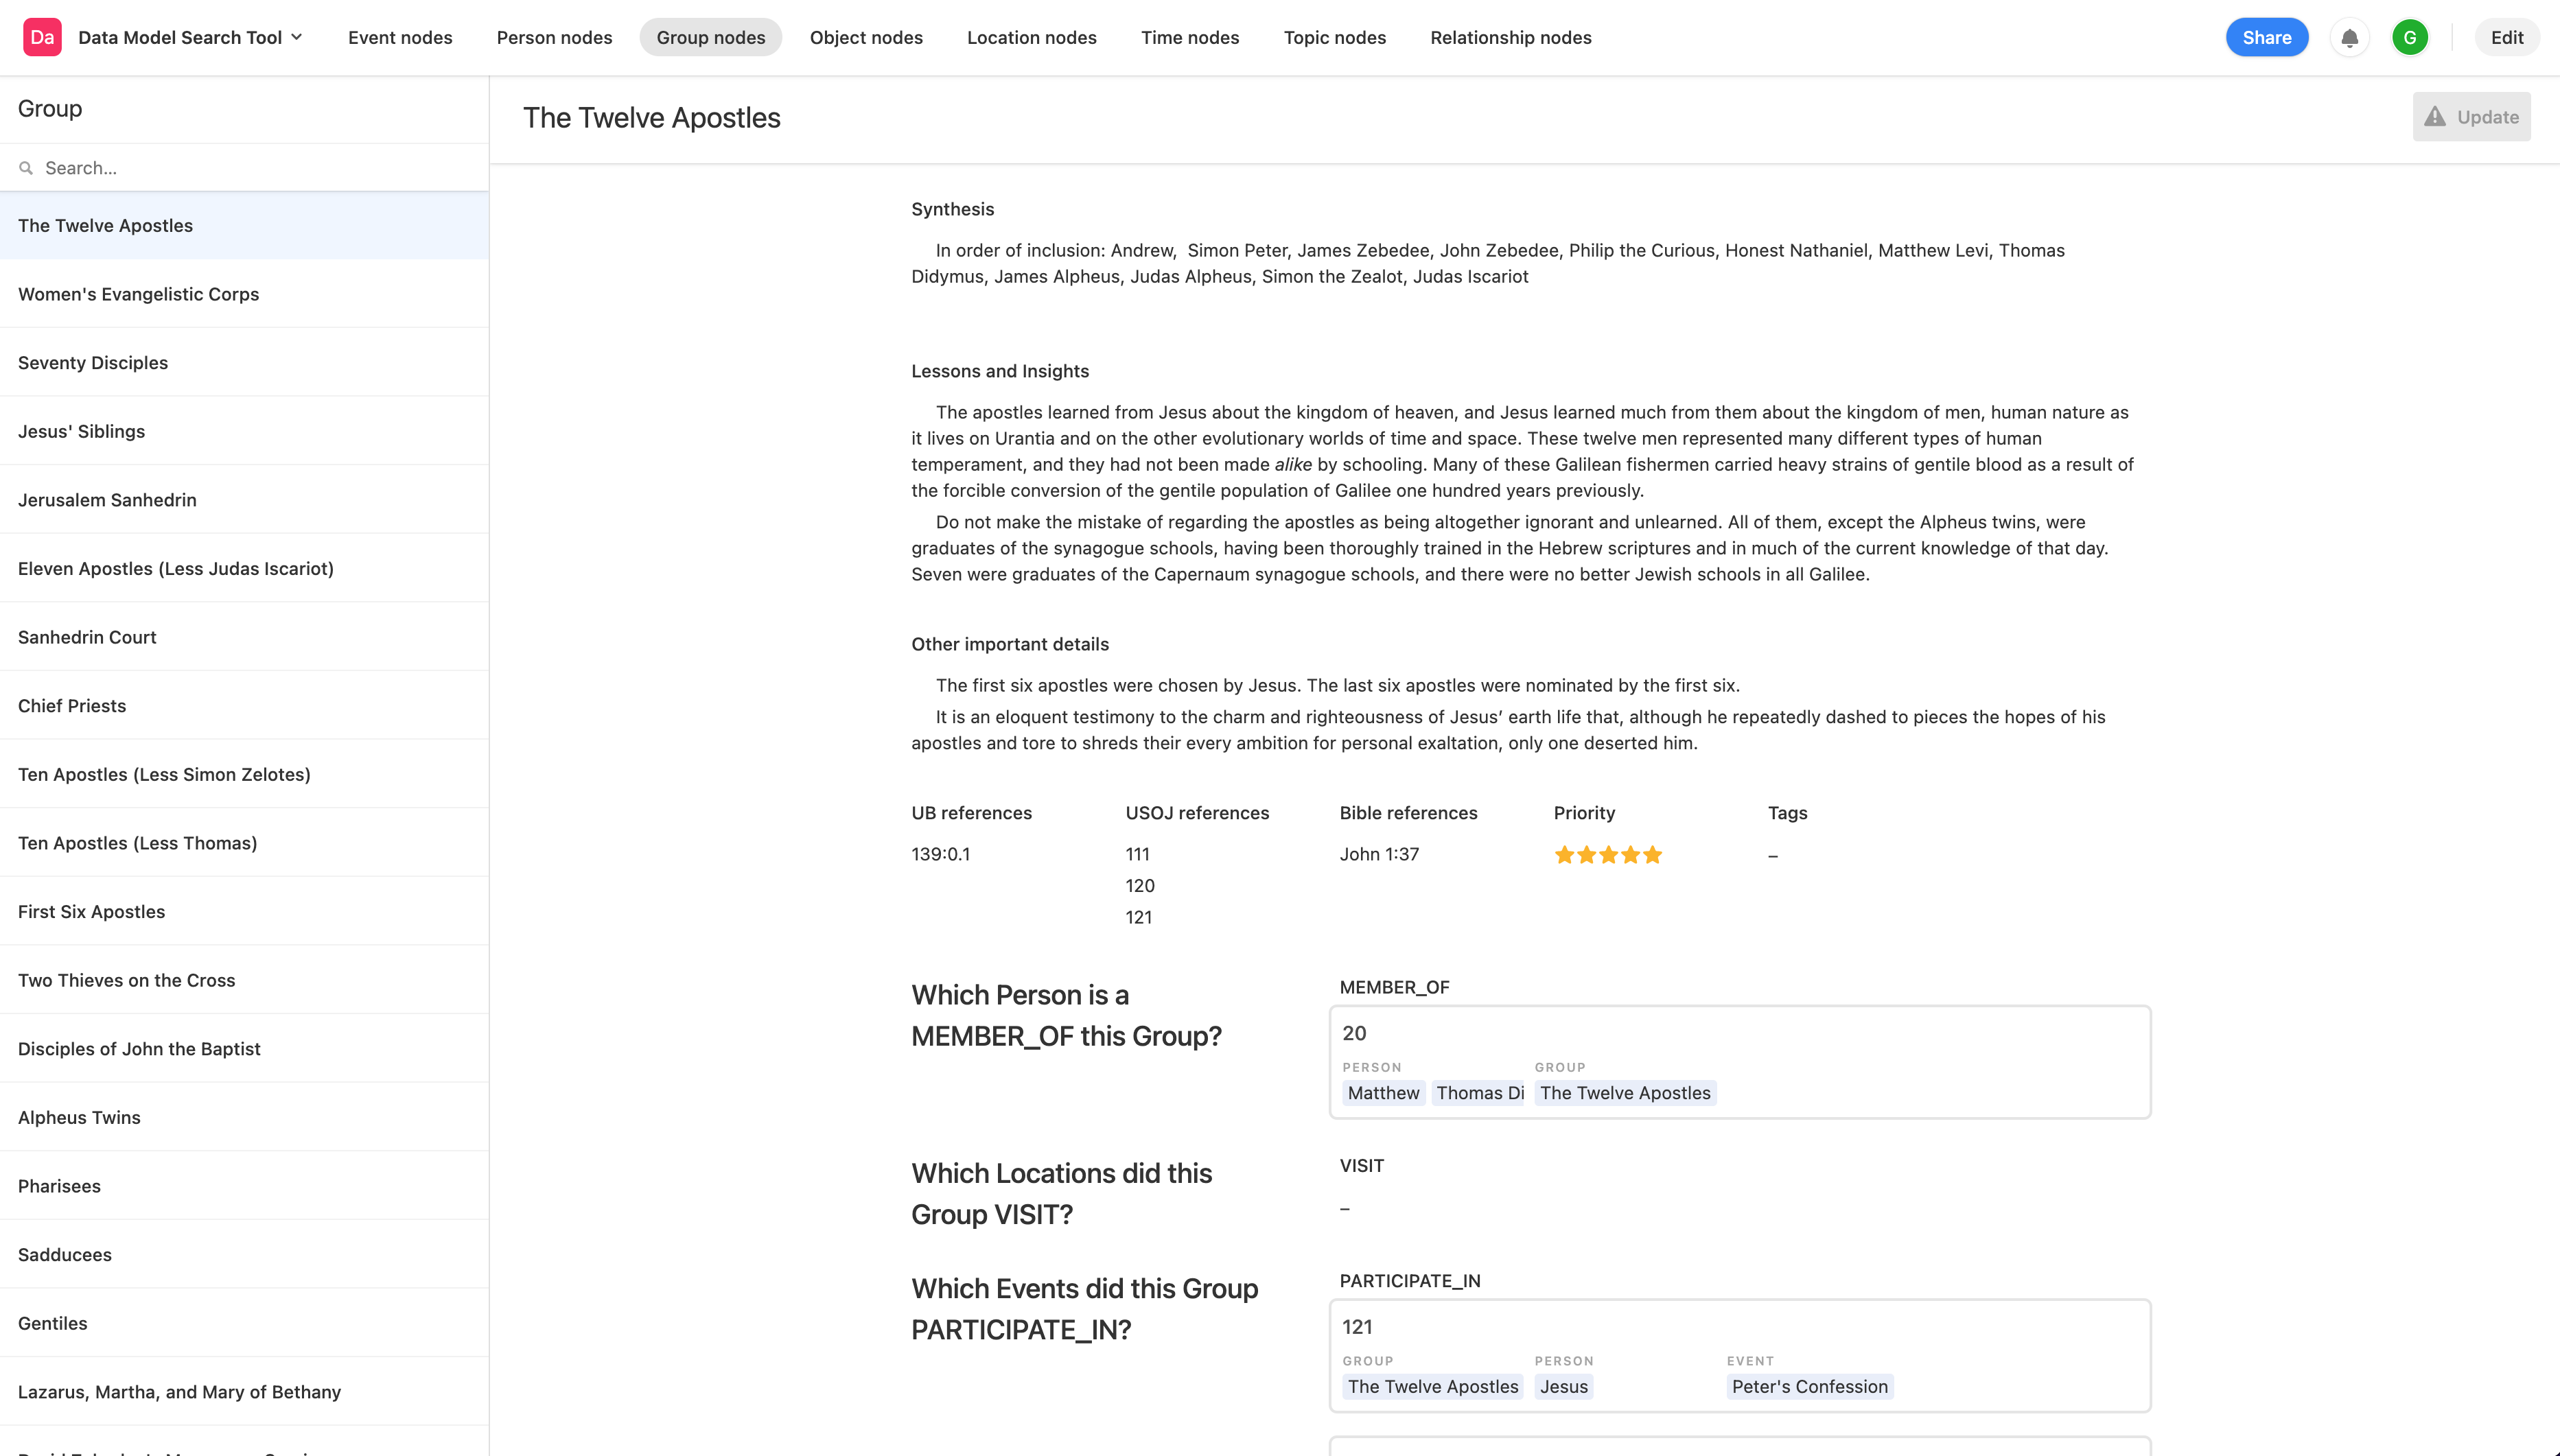Click the Matthew person tag
This screenshot has height=1456, width=2560.
coord(1383,1093)
